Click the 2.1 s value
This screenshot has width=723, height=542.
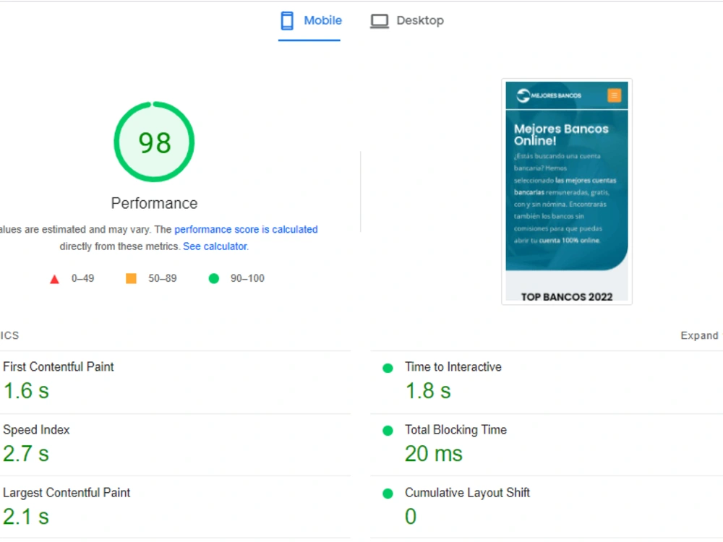26,517
